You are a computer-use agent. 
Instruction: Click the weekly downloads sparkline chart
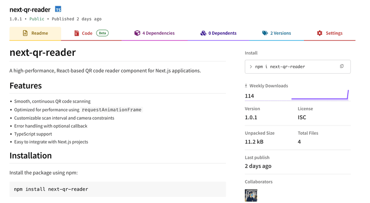[x=320, y=95]
